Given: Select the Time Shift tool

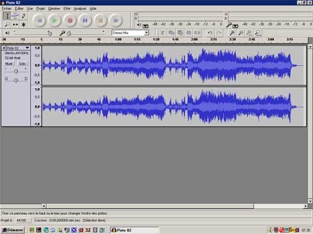Looking at the screenshot, I should (15, 25).
